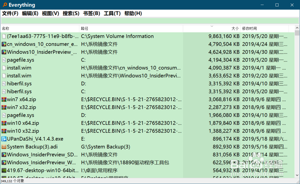This screenshot has height=184, width=300.
Task: Open the 文件(F) menu
Action: point(10,13)
